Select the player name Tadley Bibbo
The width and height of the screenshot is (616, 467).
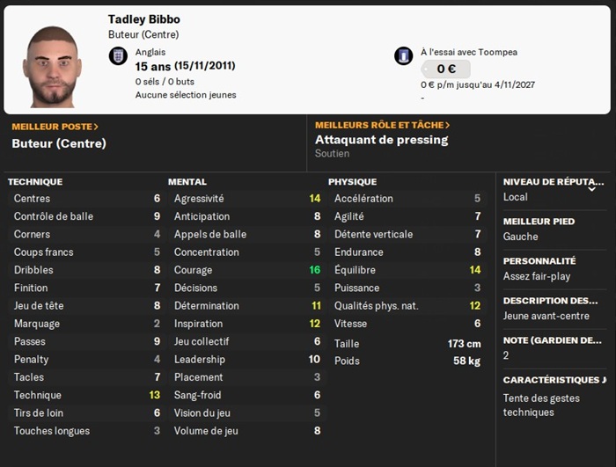tap(144, 19)
